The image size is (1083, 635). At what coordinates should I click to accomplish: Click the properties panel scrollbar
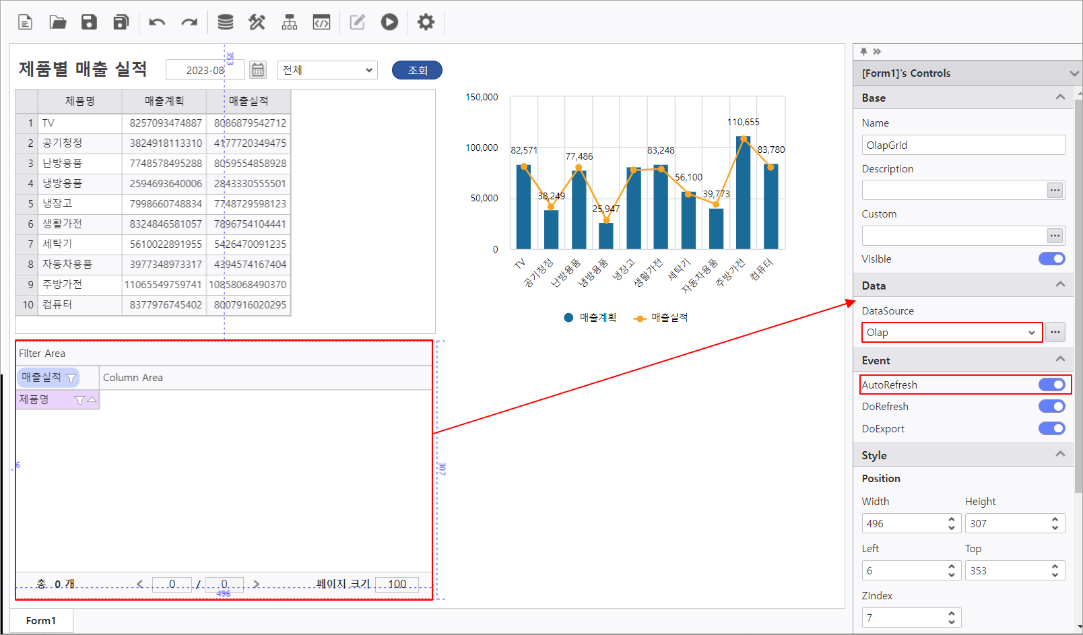point(1078,296)
